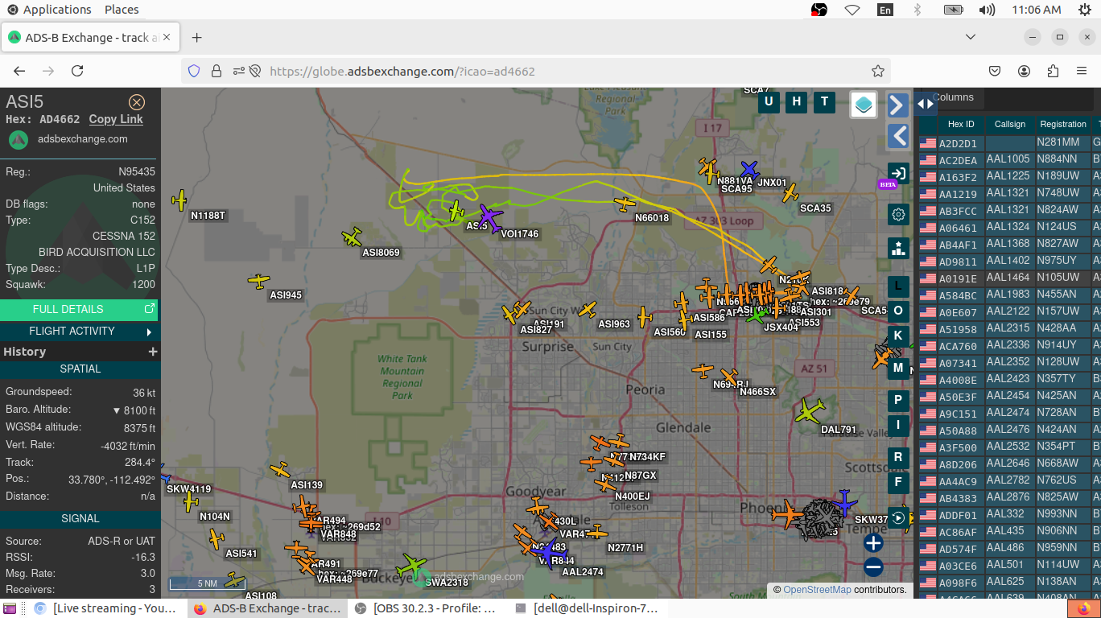The height and width of the screenshot is (618, 1101).
Task: Click the Copy Link hyperlink
Action: [116, 119]
